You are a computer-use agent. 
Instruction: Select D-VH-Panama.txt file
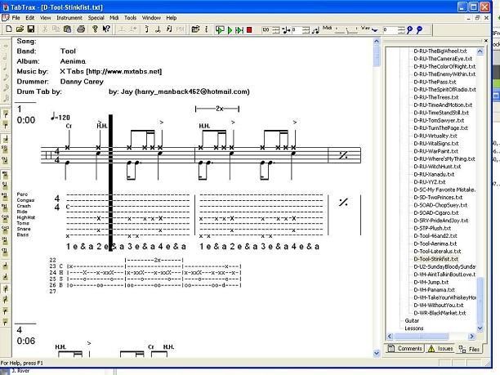434,290
